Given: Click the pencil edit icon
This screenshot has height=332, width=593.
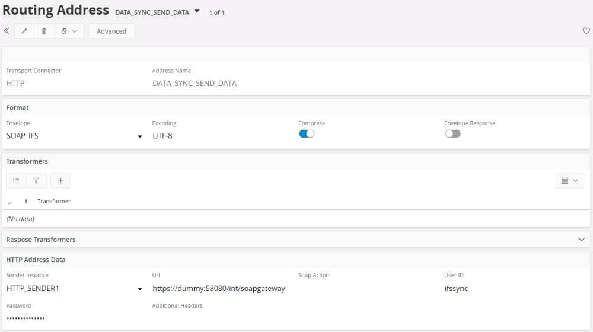Looking at the screenshot, I should [24, 31].
